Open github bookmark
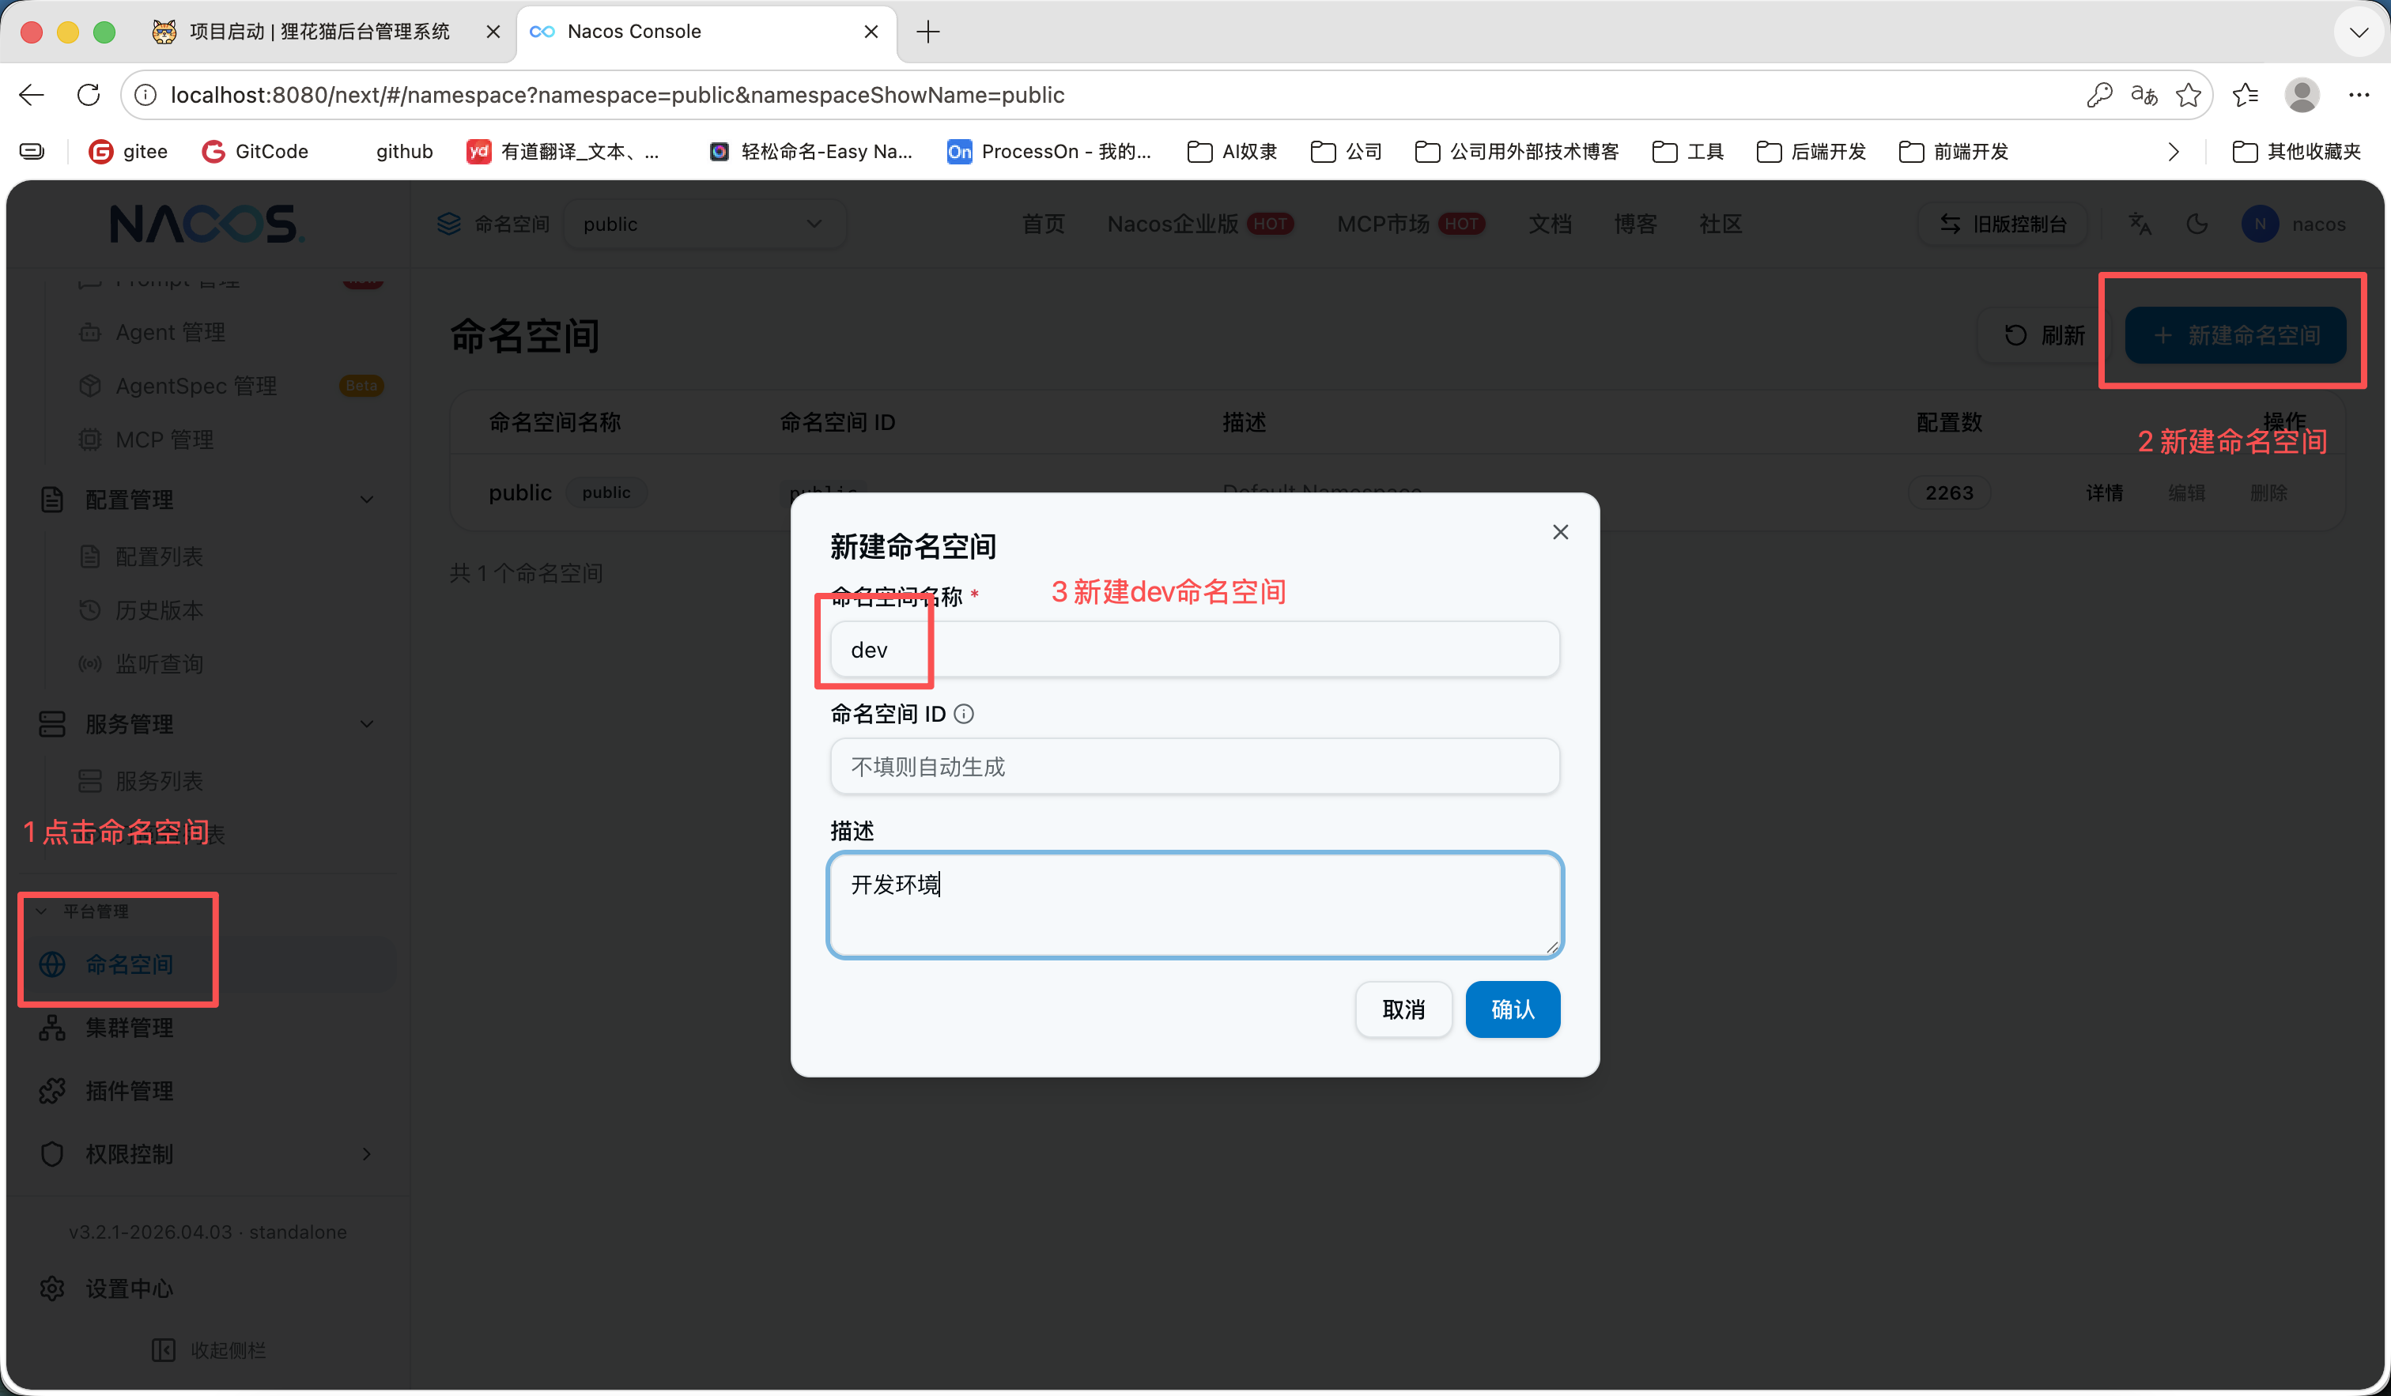The height and width of the screenshot is (1396, 2391). click(x=404, y=152)
